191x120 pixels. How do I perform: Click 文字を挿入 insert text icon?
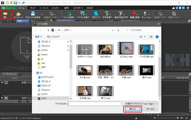pyautogui.click(x=107, y=15)
